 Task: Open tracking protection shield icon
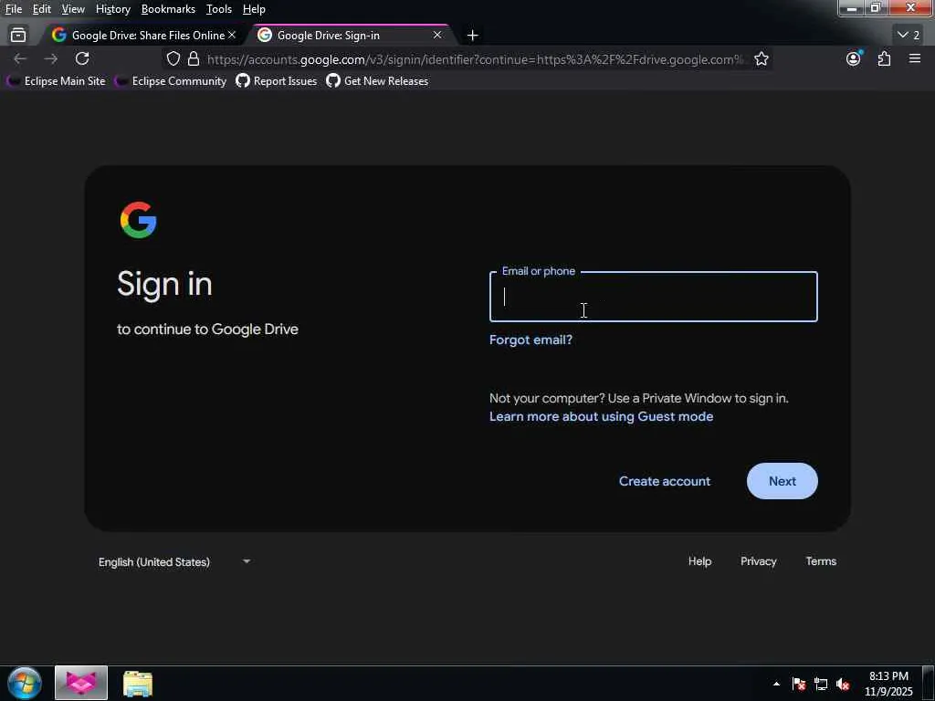coord(173,58)
